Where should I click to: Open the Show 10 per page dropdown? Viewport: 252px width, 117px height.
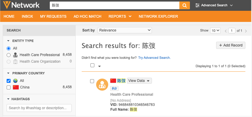tap(215, 31)
